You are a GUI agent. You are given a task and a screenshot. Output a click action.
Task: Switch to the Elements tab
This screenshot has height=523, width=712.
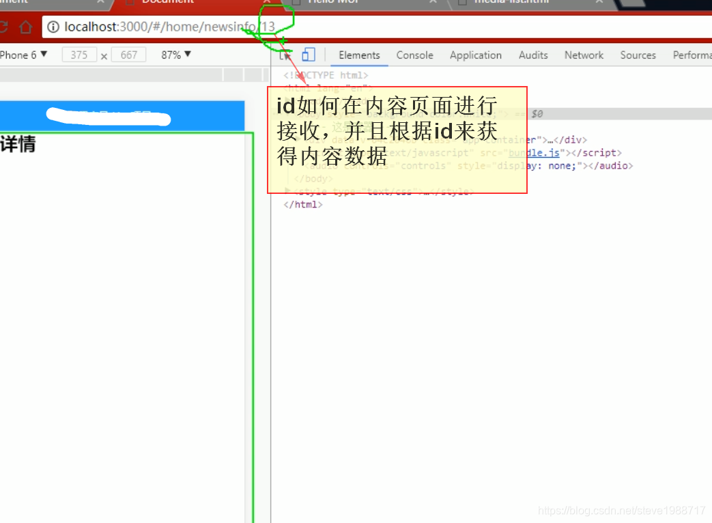point(359,55)
